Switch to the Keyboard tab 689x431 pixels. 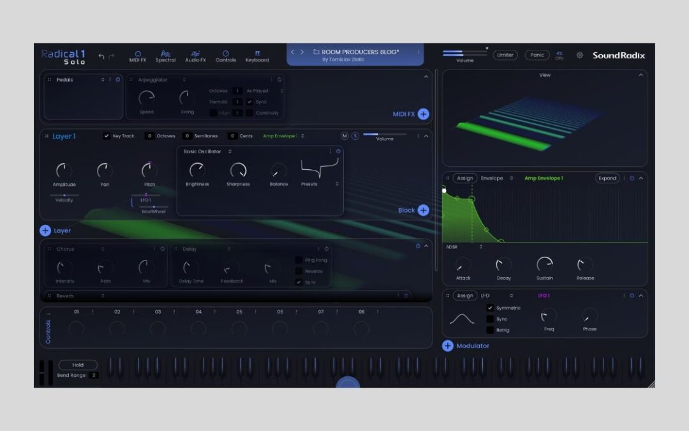click(257, 56)
